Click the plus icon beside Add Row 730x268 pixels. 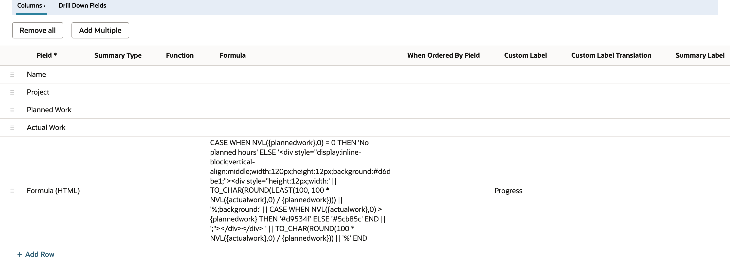click(x=20, y=254)
